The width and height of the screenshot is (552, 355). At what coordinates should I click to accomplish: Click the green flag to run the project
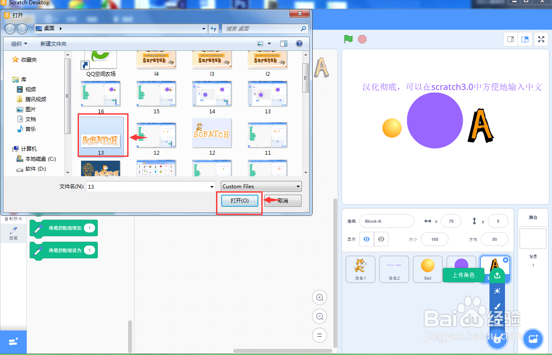[348, 39]
